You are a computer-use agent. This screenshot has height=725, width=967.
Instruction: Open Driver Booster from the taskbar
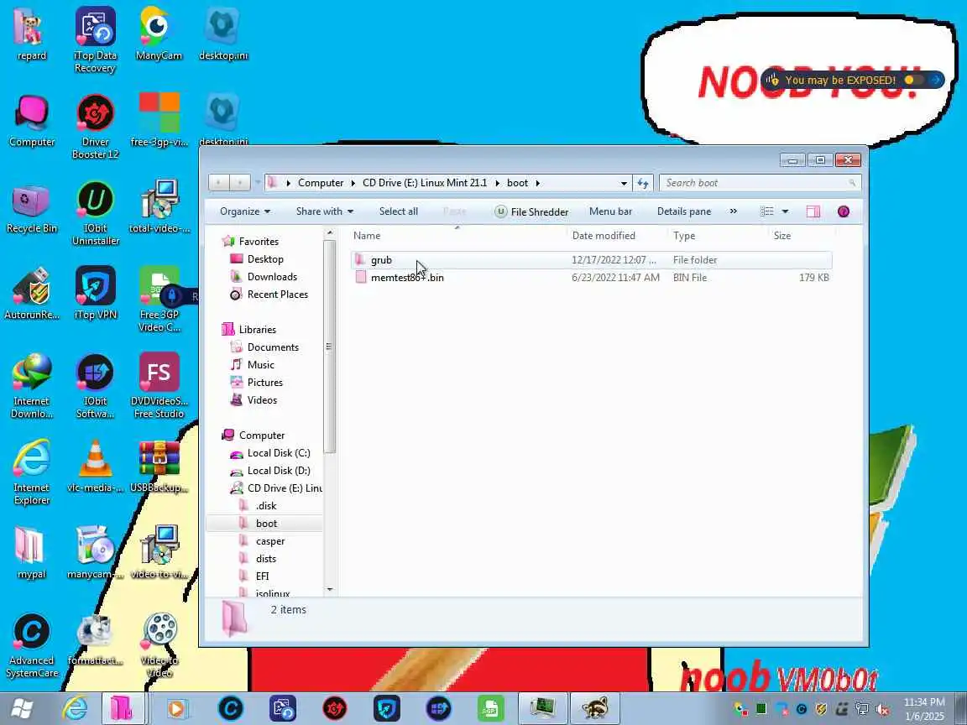click(x=335, y=708)
